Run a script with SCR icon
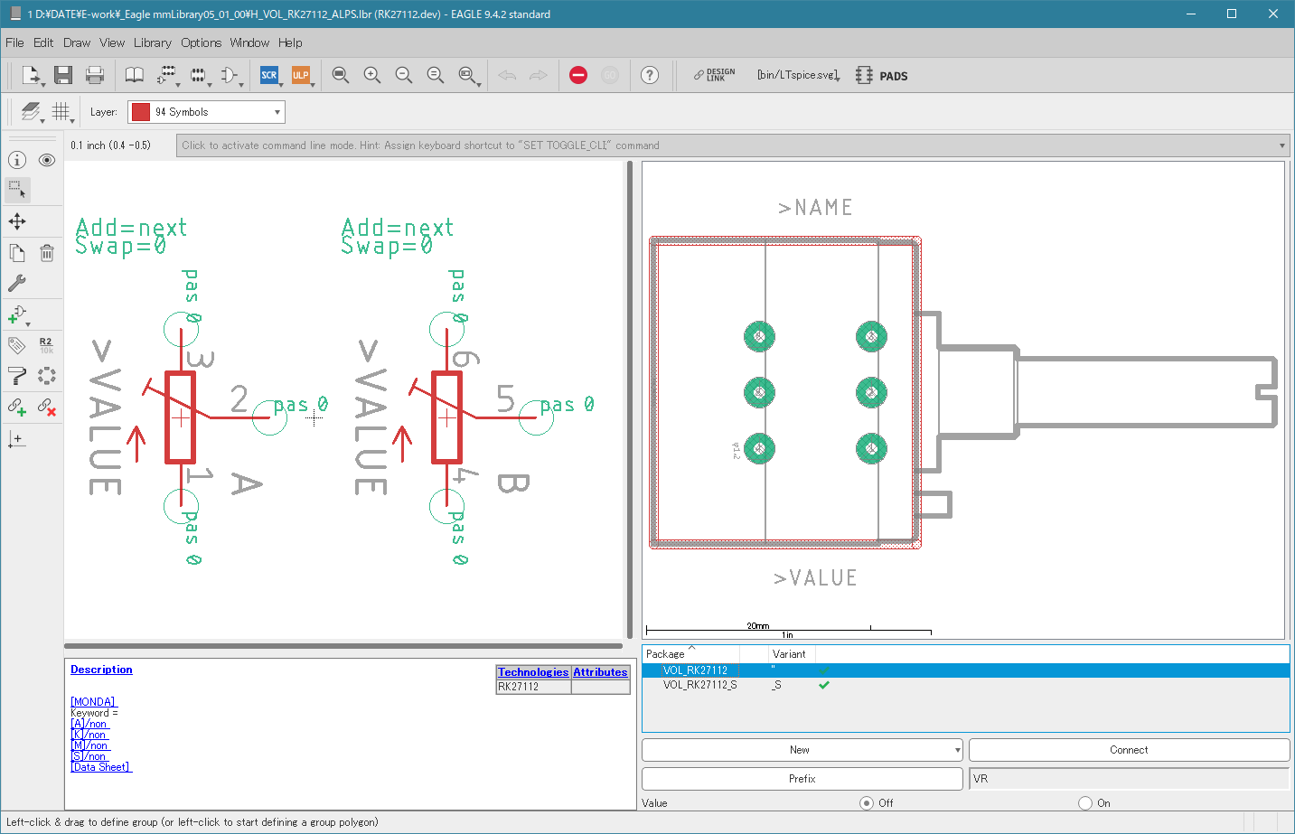The width and height of the screenshot is (1295, 834). [x=269, y=75]
